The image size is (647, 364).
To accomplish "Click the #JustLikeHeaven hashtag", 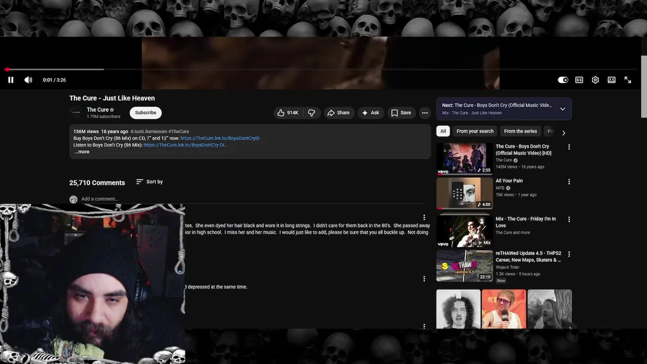I will tap(149, 131).
